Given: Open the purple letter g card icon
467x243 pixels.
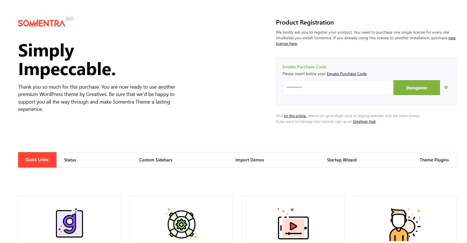Looking at the screenshot, I should click(69, 223).
